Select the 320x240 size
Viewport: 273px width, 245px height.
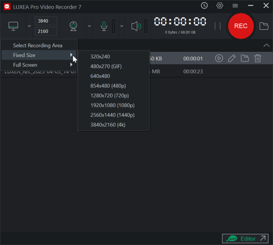tap(113, 56)
